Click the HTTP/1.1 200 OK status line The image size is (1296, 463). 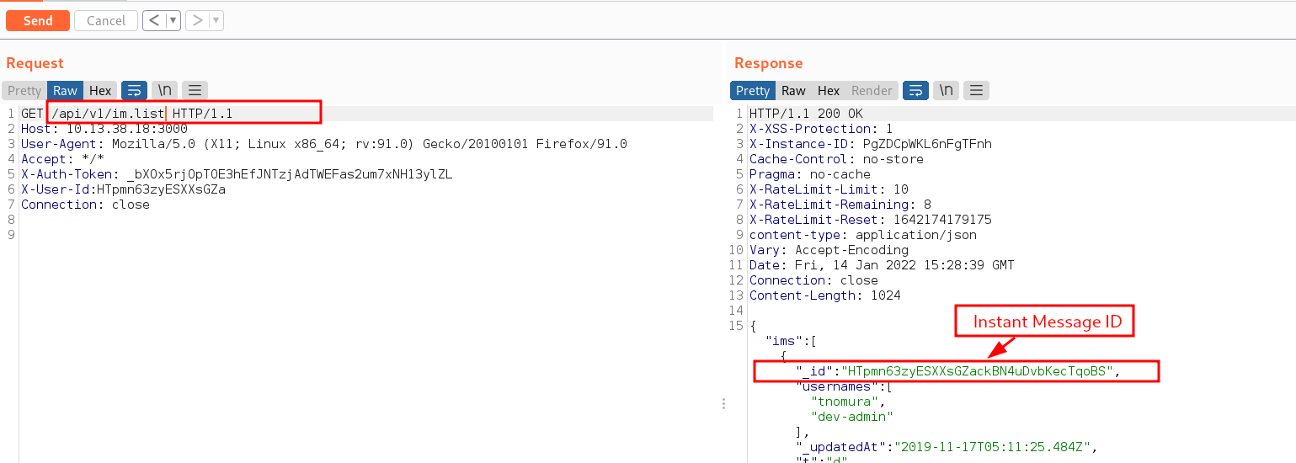806,114
